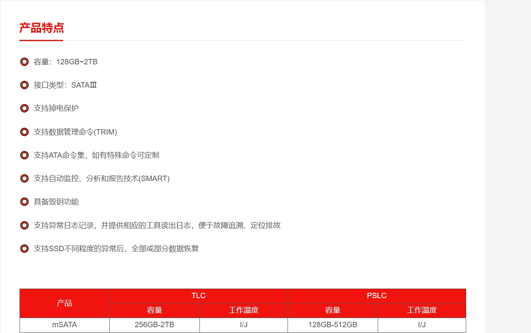Click the bullet icon beside the SMART line

(25, 179)
